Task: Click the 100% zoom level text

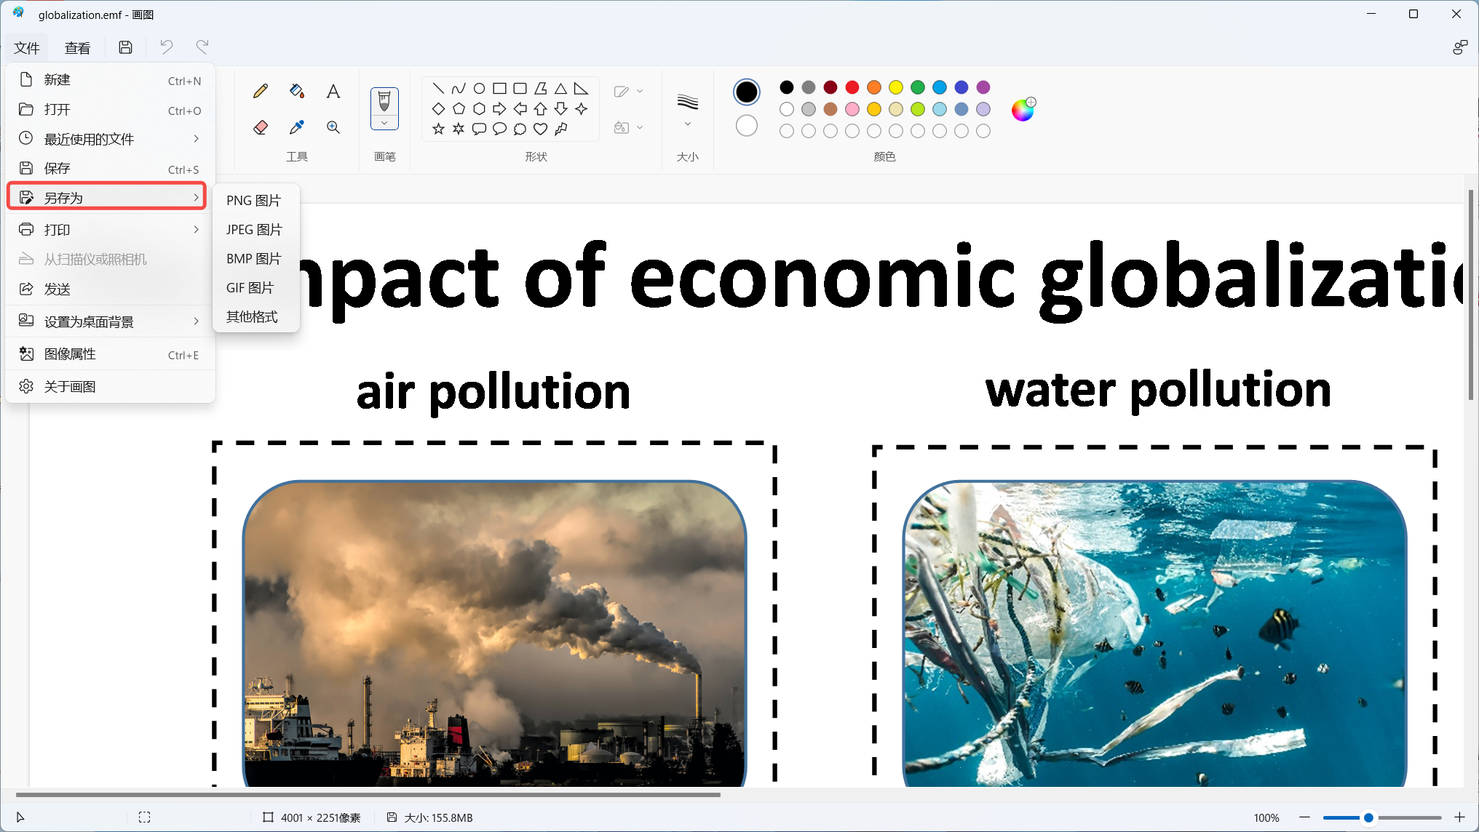Action: [x=1266, y=817]
